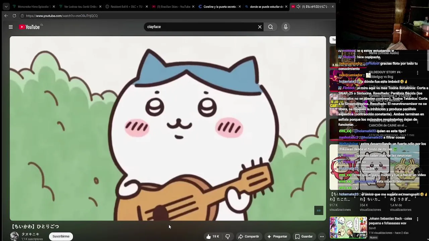This screenshot has width=429, height=241.
Task: Open the Preguntar ask button
Action: click(x=277, y=236)
